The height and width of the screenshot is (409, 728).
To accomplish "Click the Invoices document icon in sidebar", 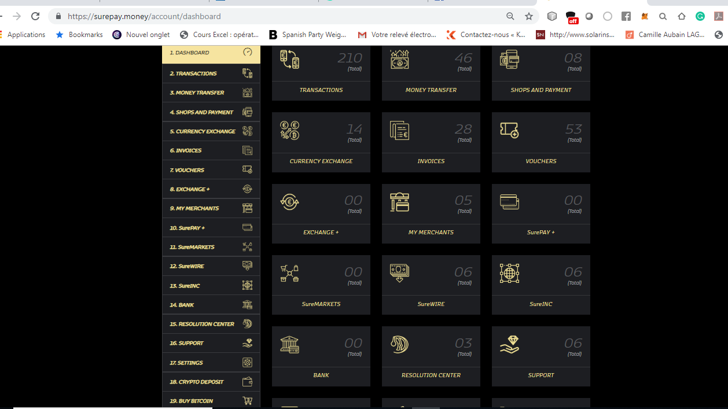I will coord(248,150).
